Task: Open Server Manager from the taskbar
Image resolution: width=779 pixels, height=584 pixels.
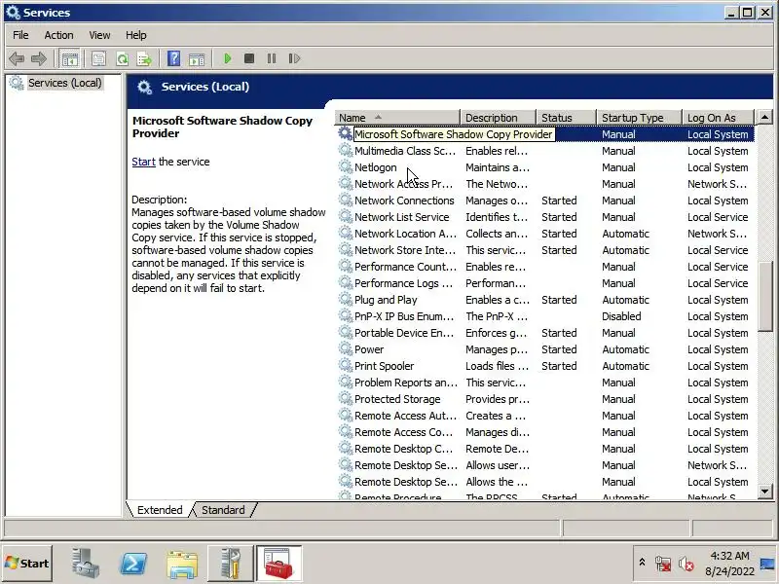Action: click(86, 564)
